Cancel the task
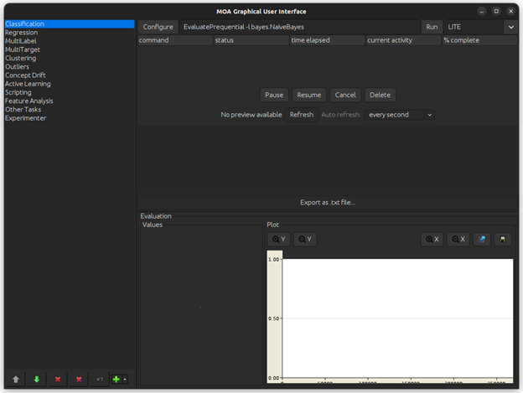This screenshot has height=393, width=523. coord(345,95)
